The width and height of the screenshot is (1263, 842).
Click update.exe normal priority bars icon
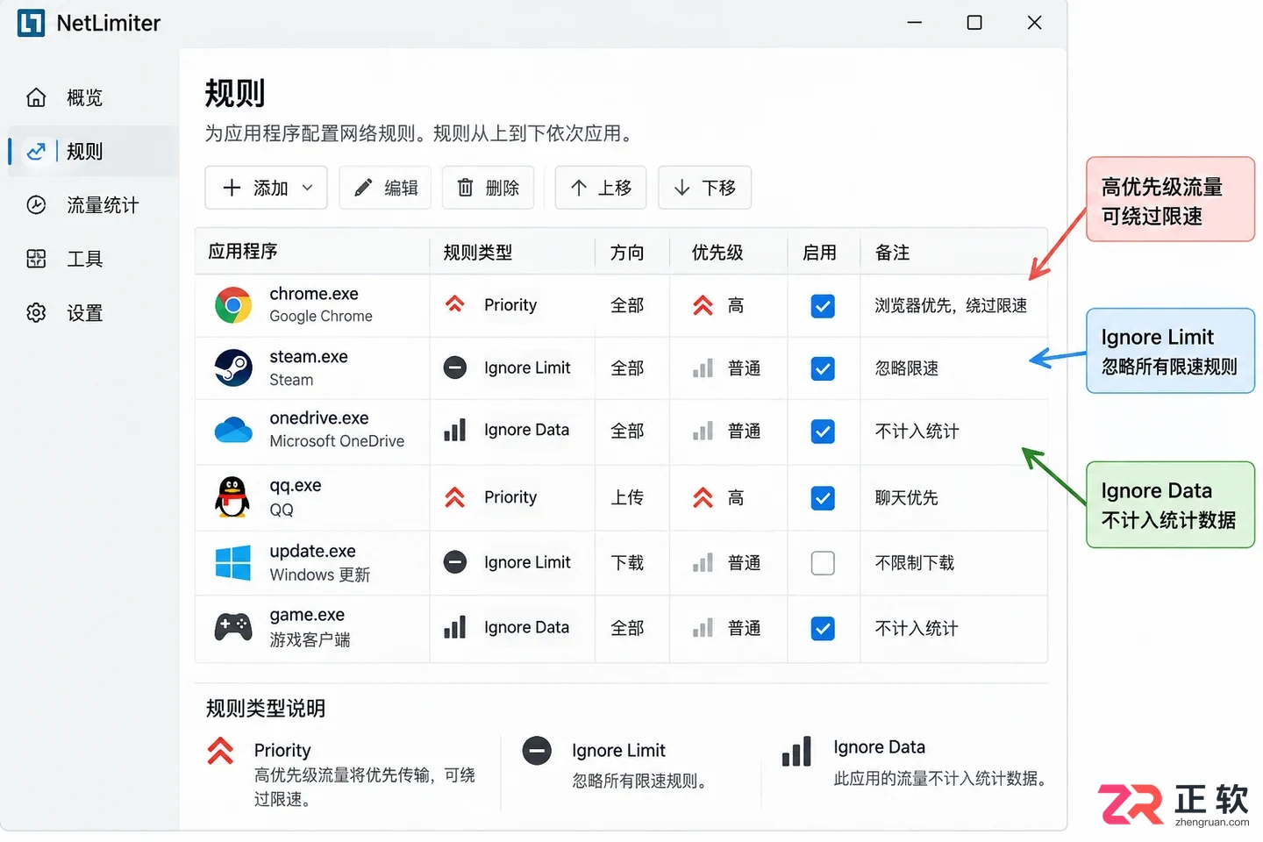(x=703, y=563)
